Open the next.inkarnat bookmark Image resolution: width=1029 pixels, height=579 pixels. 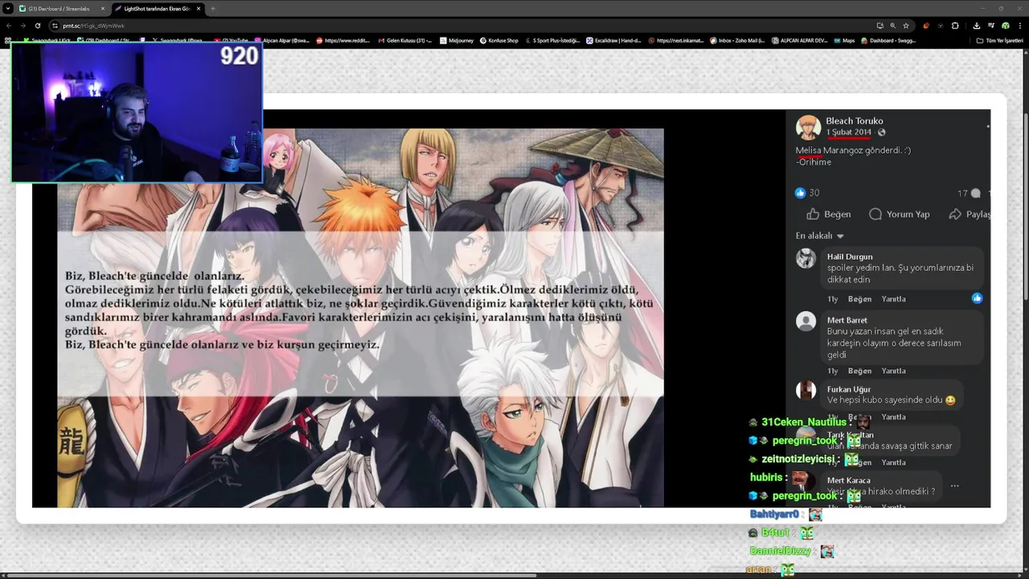tap(676, 40)
